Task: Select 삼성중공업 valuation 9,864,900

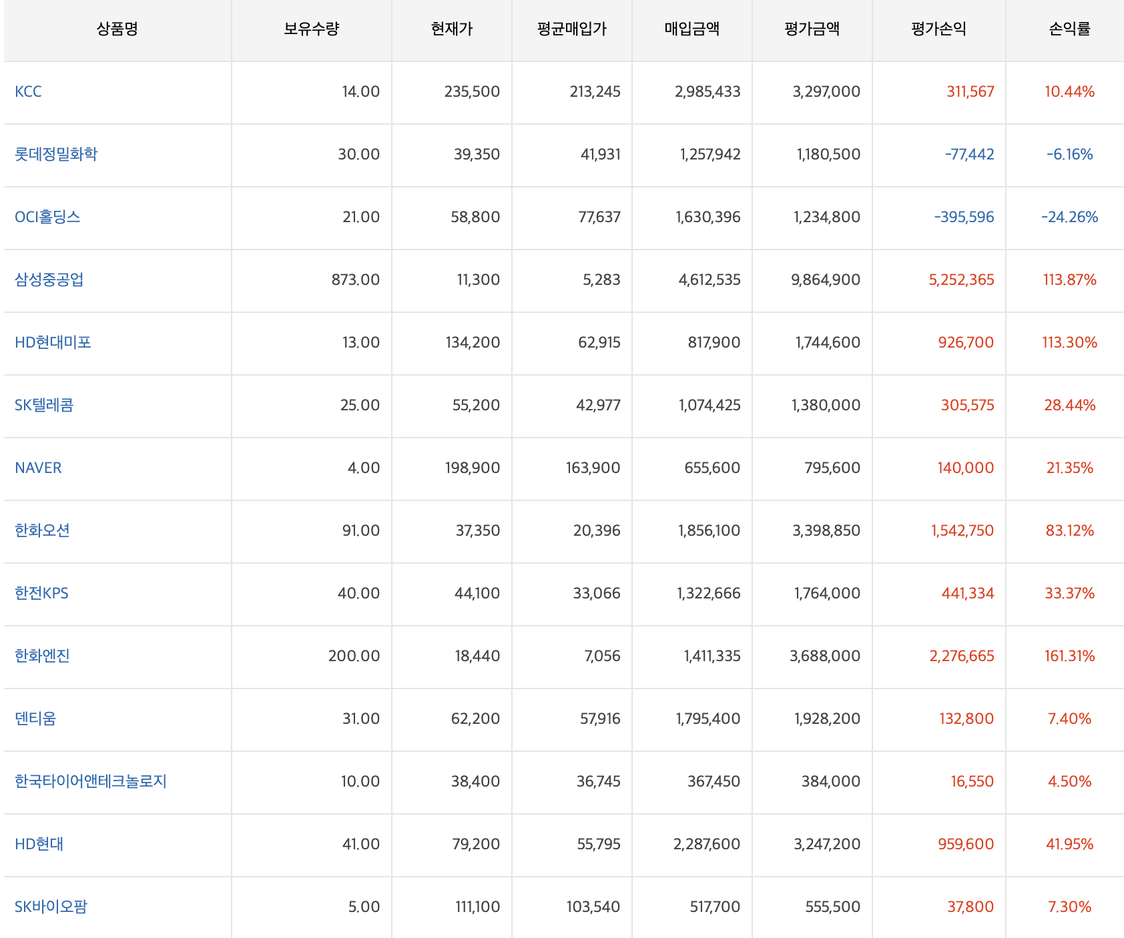Action: click(x=826, y=280)
